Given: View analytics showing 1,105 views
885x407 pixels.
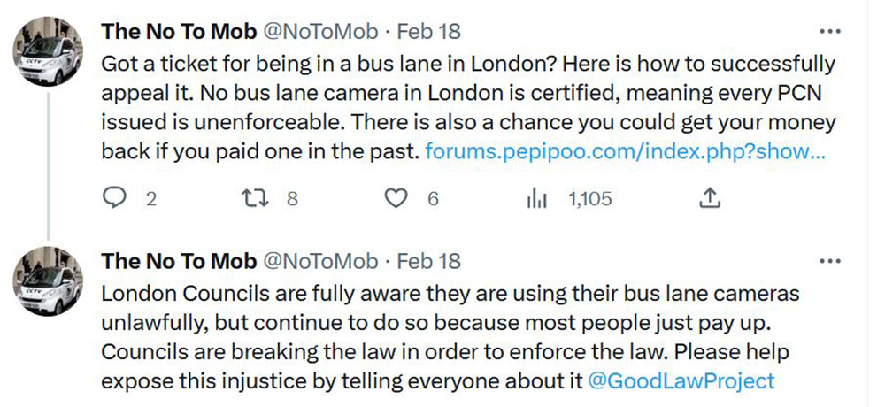Looking at the screenshot, I should 537,200.
